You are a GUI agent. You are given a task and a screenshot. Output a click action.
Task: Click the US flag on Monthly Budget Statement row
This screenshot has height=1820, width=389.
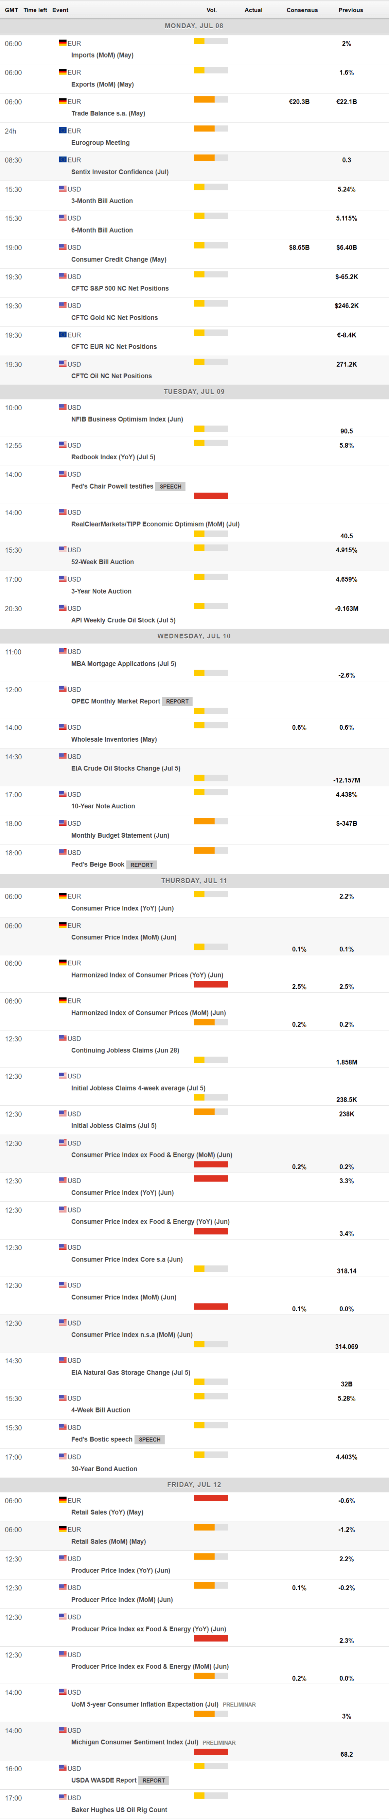[x=63, y=823]
